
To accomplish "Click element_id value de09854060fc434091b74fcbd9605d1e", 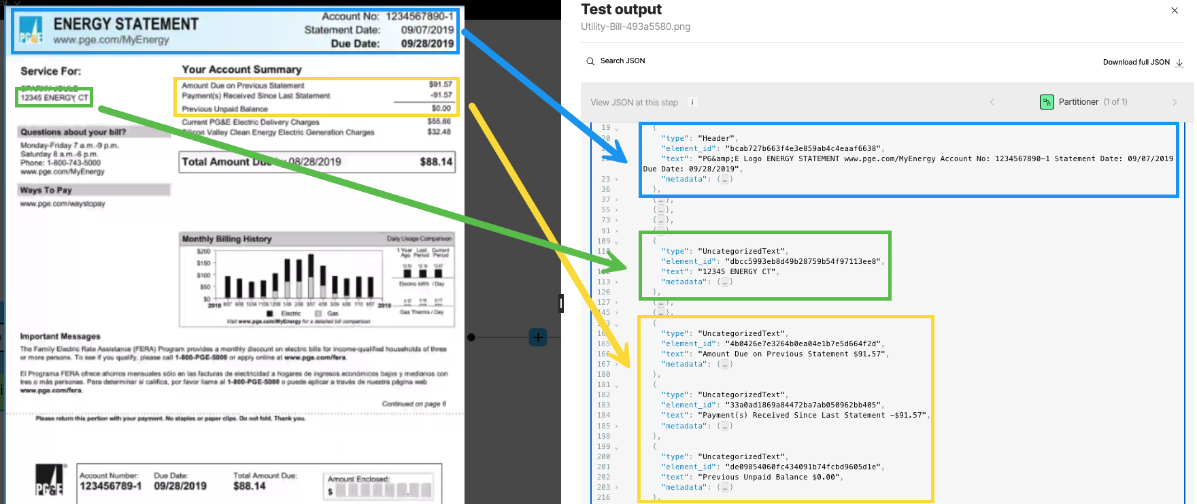I will tap(803, 467).
